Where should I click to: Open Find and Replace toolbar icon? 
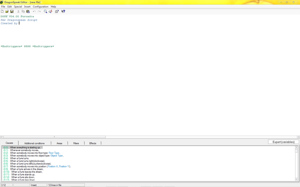pyautogui.click(x=50, y=11)
